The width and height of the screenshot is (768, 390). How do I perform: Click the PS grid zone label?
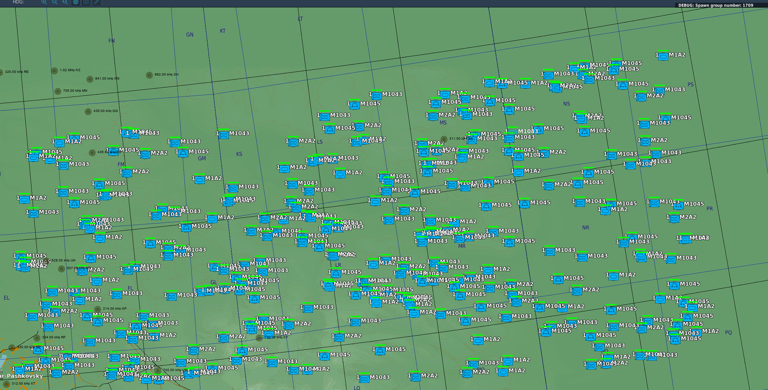pyautogui.click(x=691, y=84)
